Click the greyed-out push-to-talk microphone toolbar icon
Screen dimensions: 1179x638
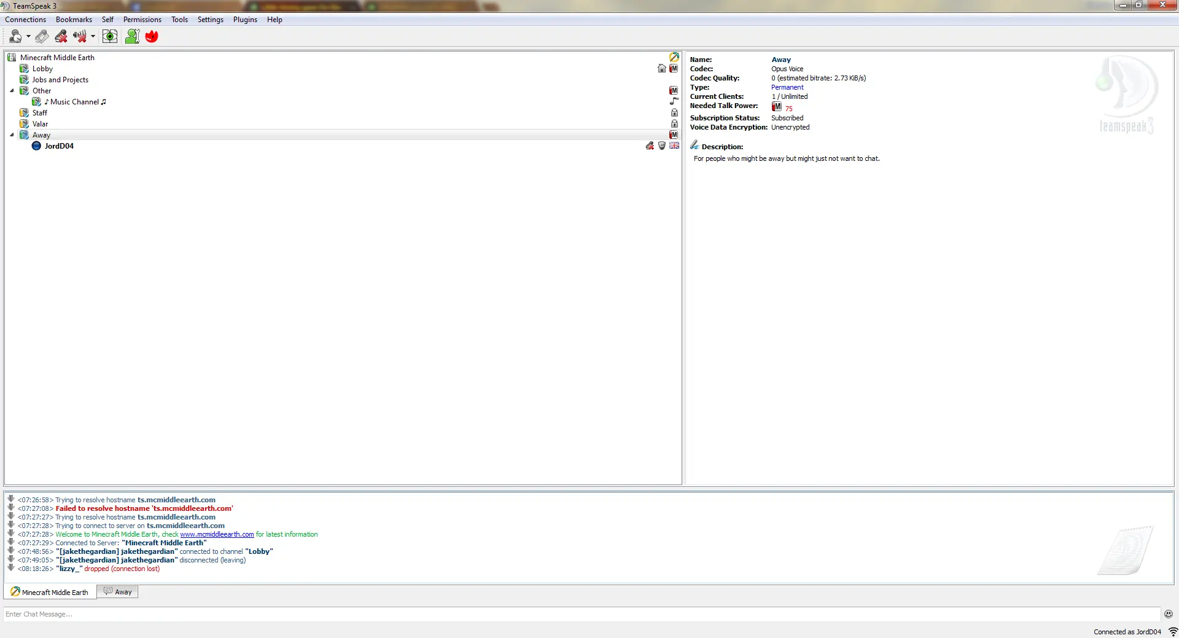coord(42,37)
